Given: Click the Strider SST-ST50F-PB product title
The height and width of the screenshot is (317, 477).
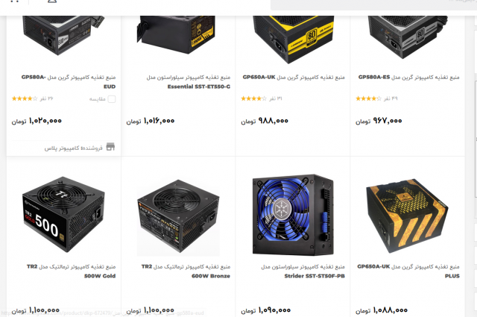Looking at the screenshot, I should (x=303, y=272).
